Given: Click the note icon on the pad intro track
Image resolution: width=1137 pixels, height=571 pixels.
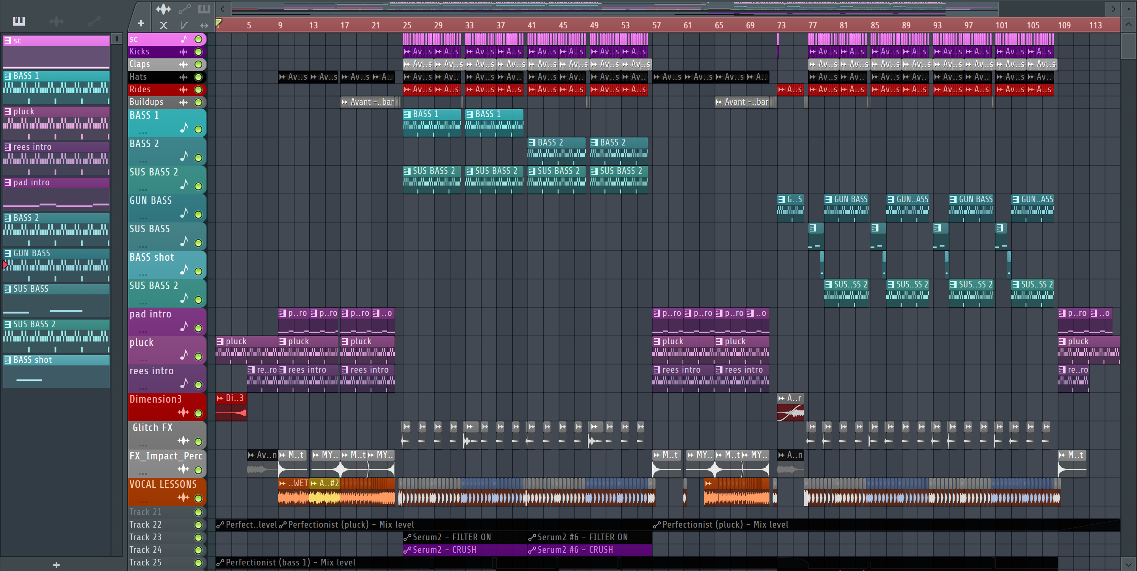Looking at the screenshot, I should (x=184, y=326).
